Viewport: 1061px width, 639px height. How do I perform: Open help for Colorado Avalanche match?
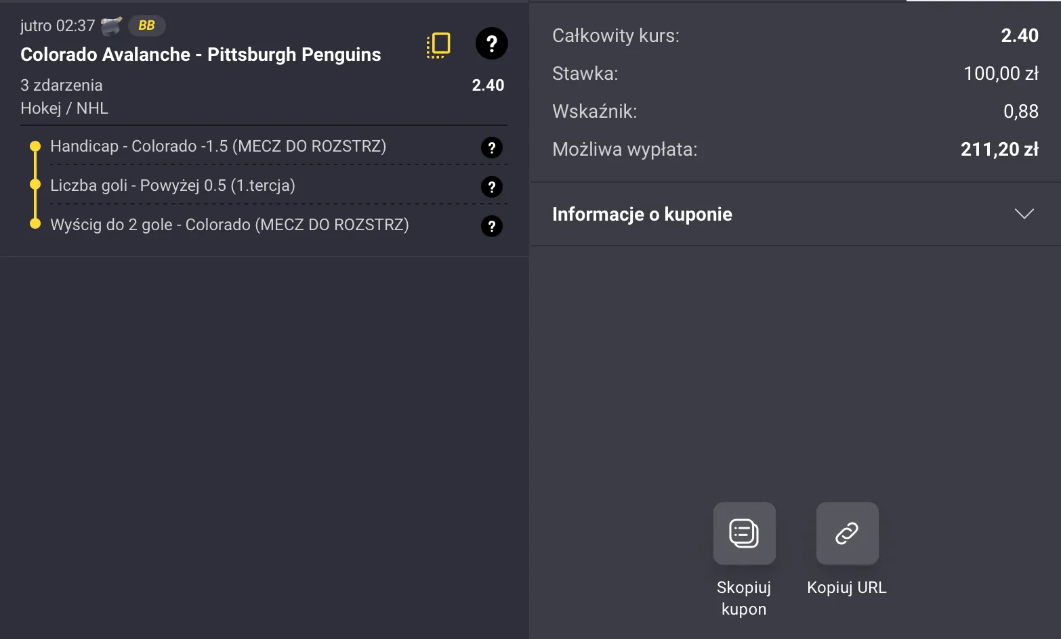(x=491, y=44)
